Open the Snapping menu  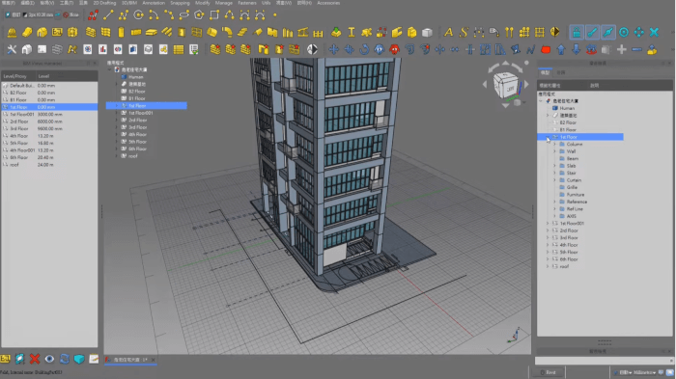(180, 3)
